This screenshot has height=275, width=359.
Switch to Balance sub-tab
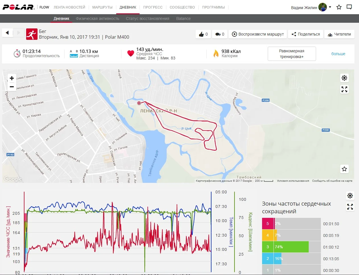[x=183, y=18]
